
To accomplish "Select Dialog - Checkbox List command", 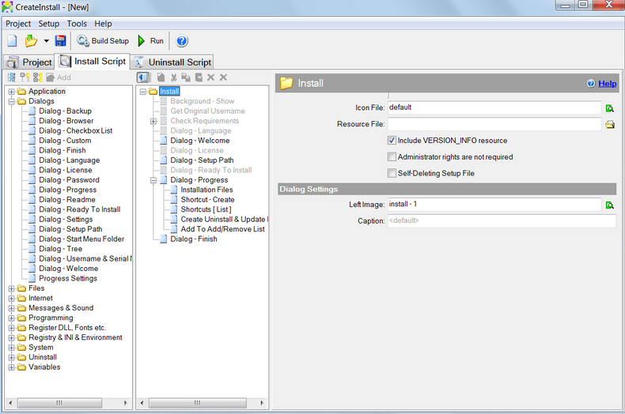I will pyautogui.click(x=76, y=130).
